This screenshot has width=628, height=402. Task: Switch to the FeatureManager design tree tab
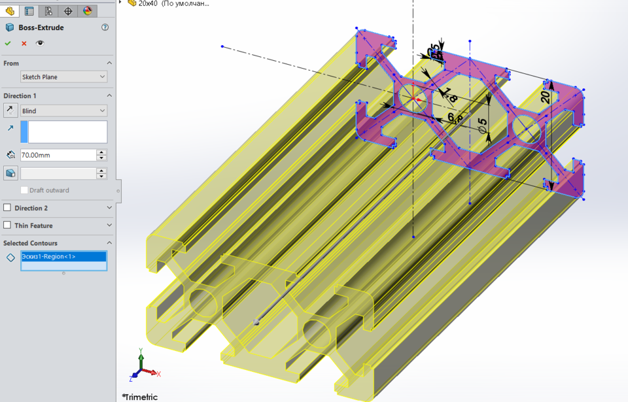(x=9, y=11)
